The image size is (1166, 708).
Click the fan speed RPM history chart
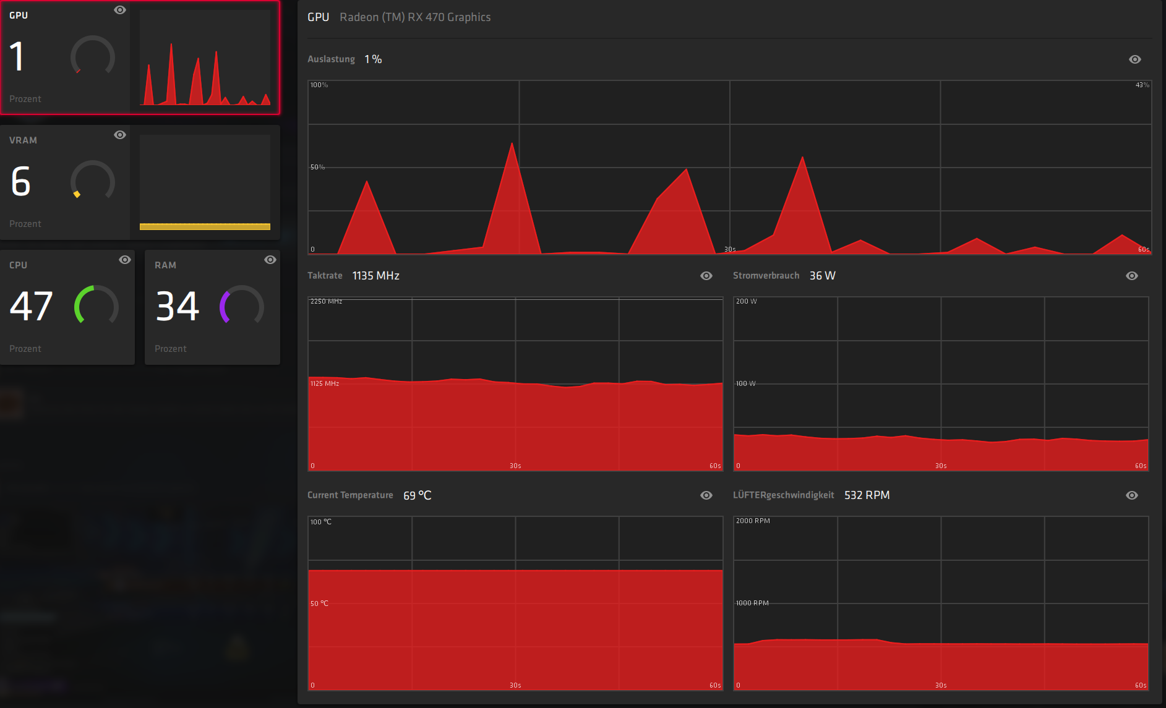pyautogui.click(x=941, y=604)
